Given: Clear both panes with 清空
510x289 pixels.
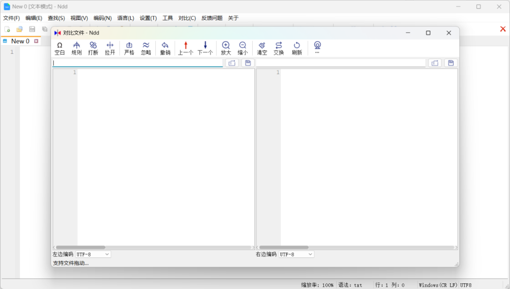Looking at the screenshot, I should click(262, 48).
